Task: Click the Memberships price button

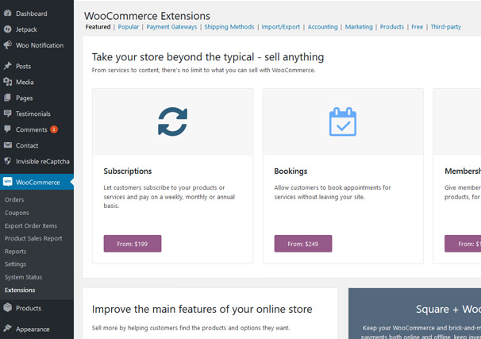Action: pyautogui.click(x=463, y=244)
